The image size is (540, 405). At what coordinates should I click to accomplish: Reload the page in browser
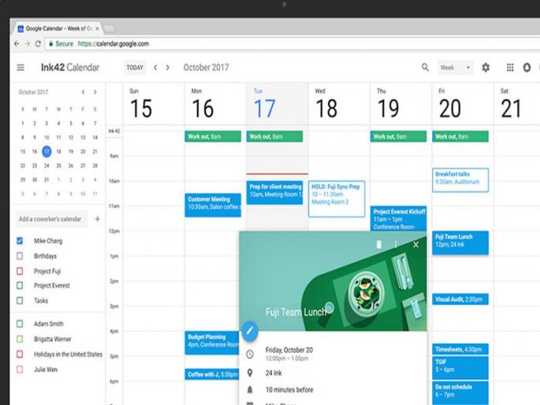click(x=38, y=43)
